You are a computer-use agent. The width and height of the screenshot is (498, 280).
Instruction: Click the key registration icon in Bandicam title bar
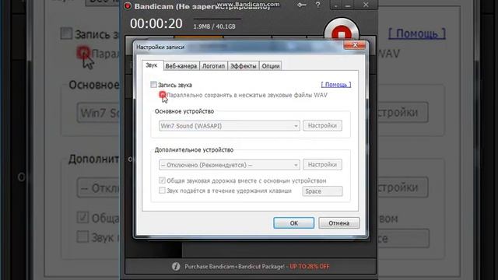coord(302,5)
